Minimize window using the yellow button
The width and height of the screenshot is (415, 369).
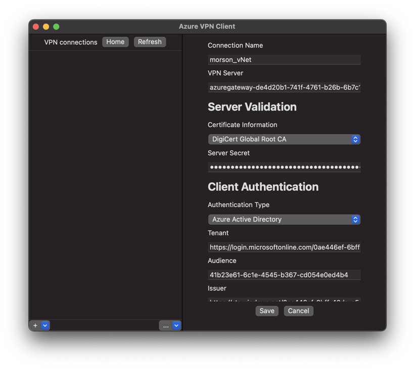(x=46, y=27)
